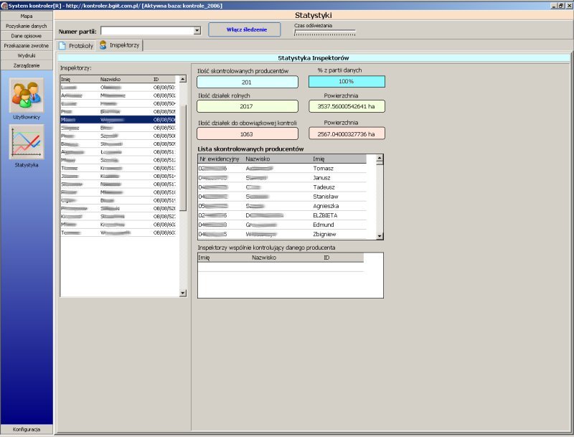Click the controlled producers count 201

248,82
